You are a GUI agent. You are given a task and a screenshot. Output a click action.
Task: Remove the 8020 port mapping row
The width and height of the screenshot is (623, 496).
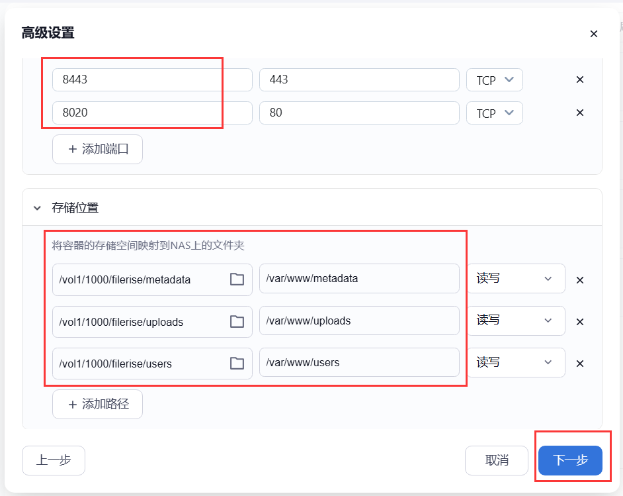tap(580, 113)
